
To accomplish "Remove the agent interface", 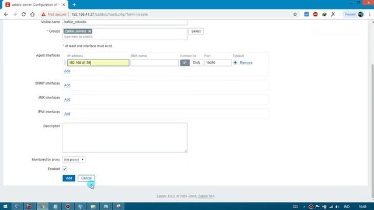I will 246,62.
